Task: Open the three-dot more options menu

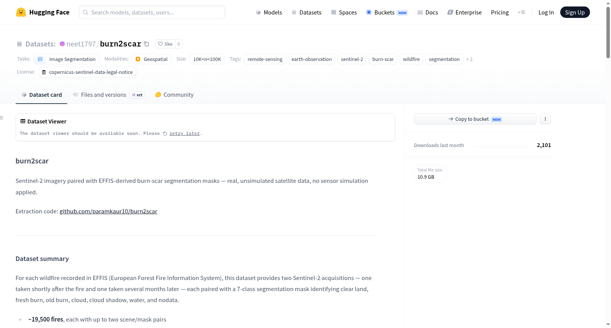Action: point(545,119)
